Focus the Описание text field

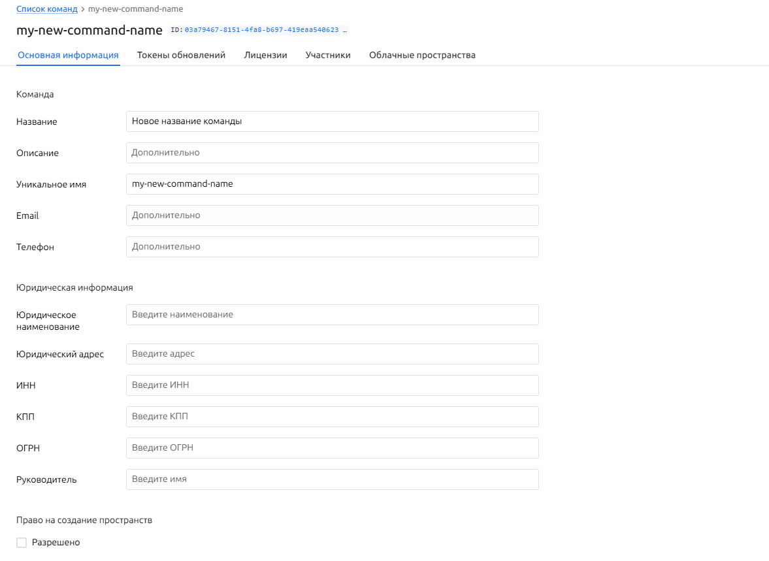332,153
